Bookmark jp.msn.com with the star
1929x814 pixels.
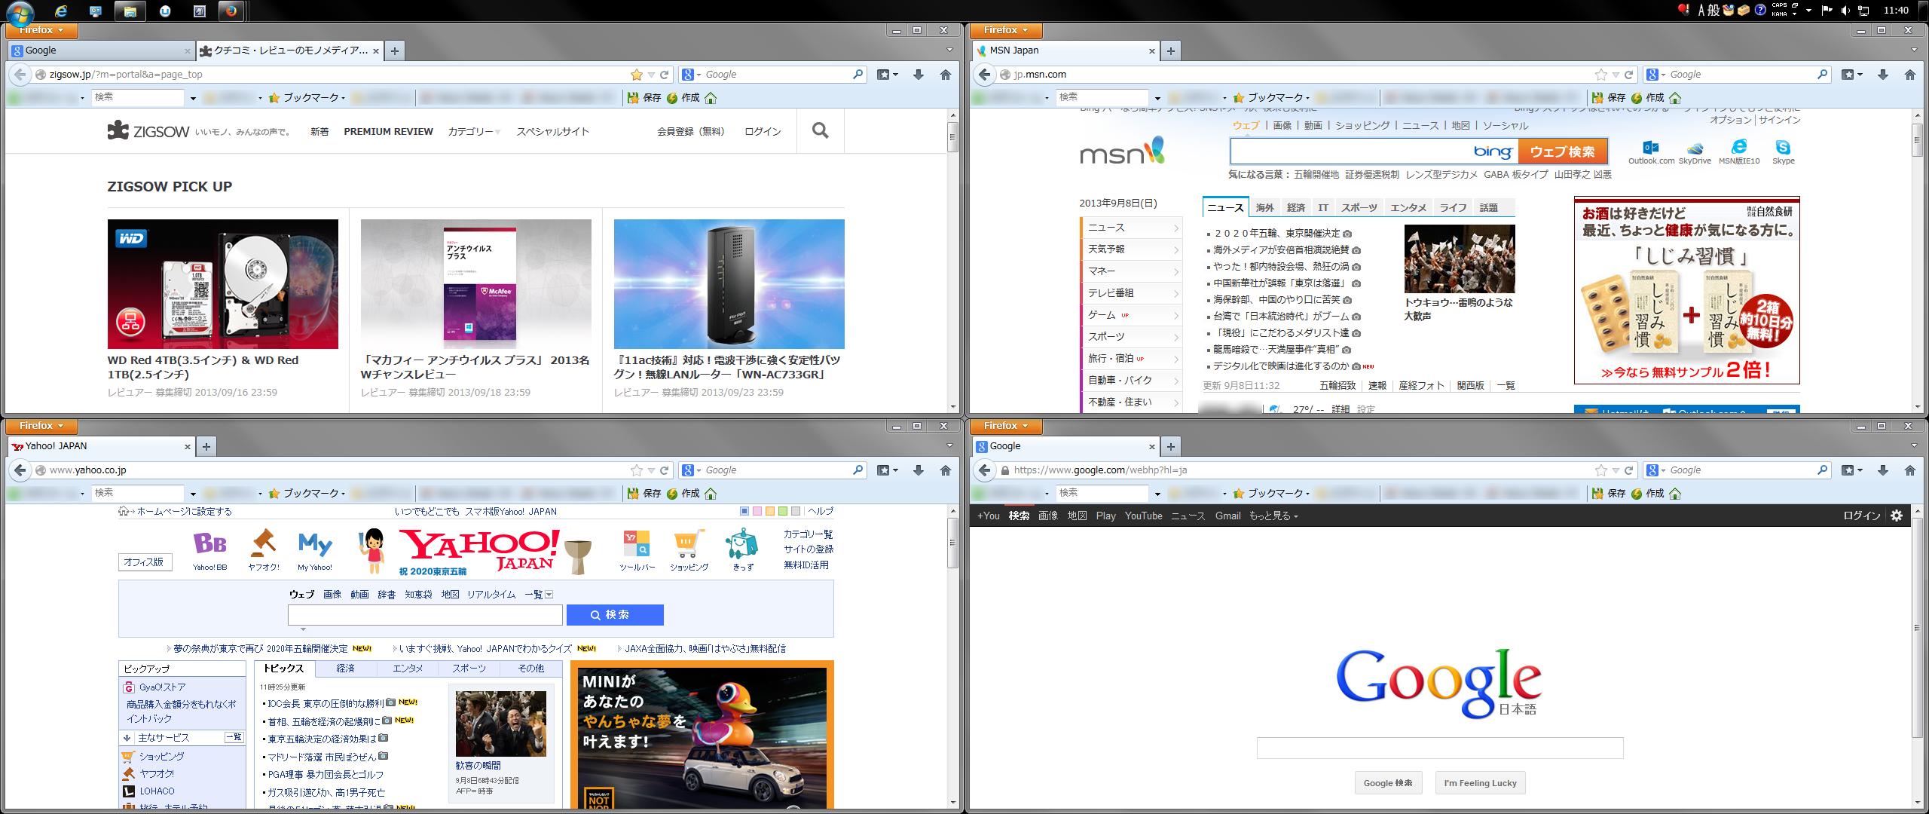pyautogui.click(x=1600, y=75)
